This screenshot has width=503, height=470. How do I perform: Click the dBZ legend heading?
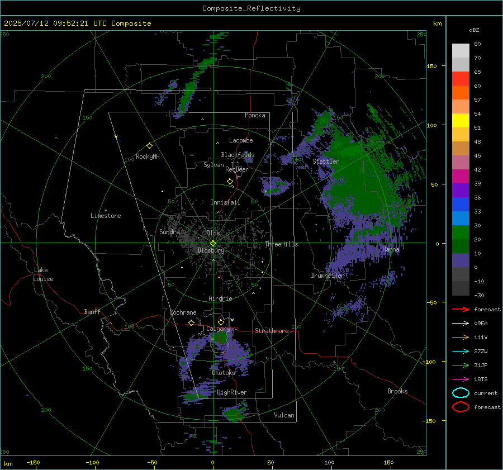pos(474,30)
